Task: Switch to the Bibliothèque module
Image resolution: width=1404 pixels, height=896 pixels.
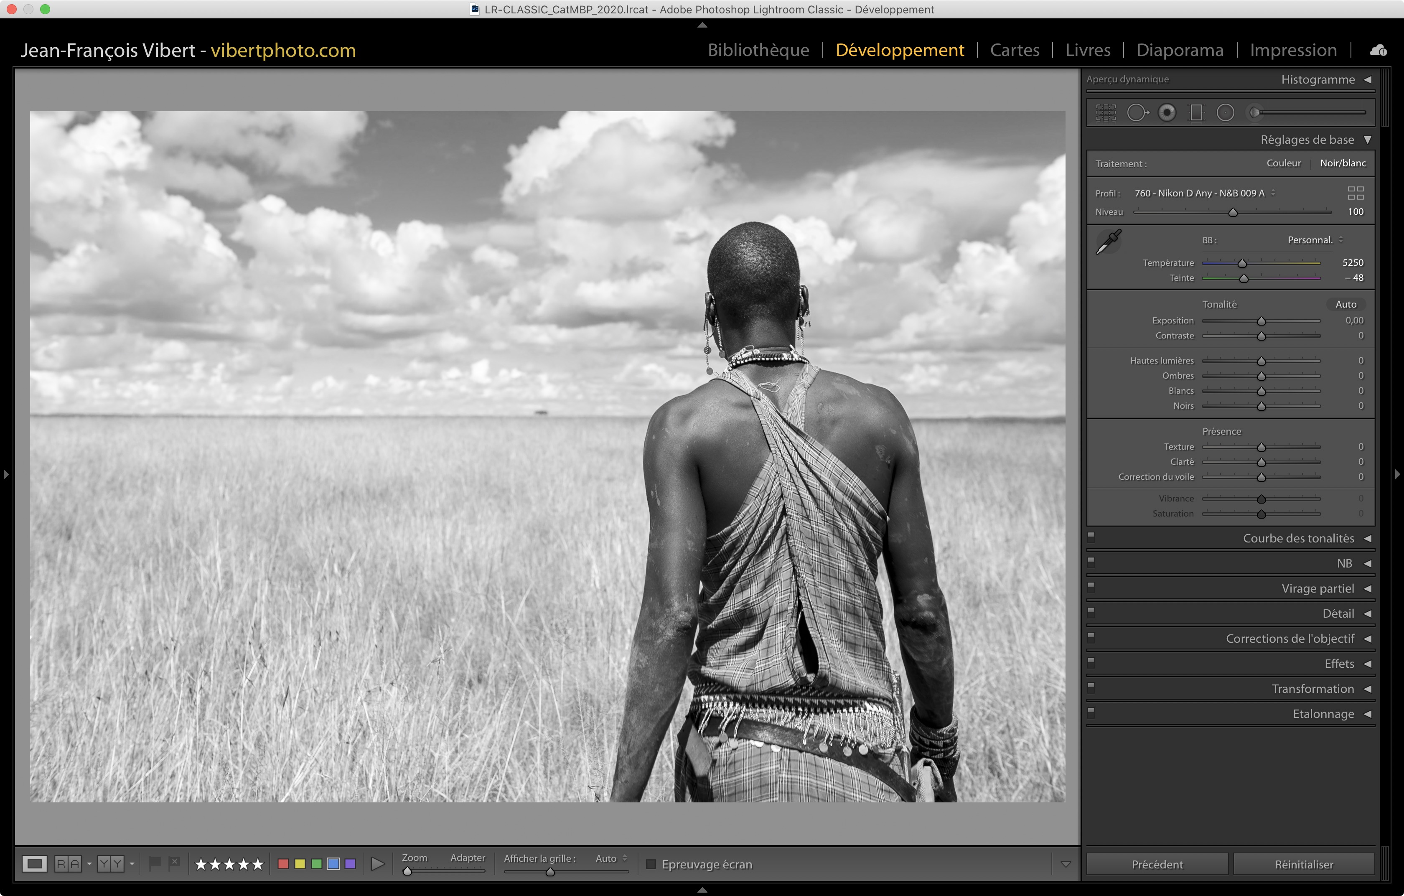Action: tap(758, 50)
